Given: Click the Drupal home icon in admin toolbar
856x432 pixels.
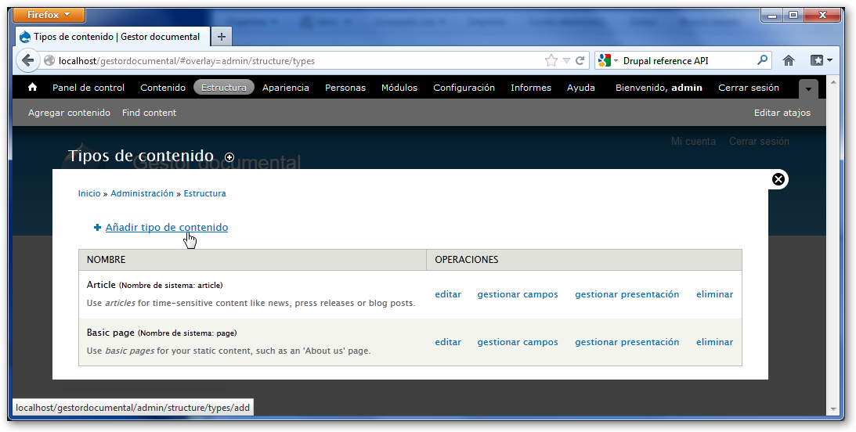Looking at the screenshot, I should [32, 88].
